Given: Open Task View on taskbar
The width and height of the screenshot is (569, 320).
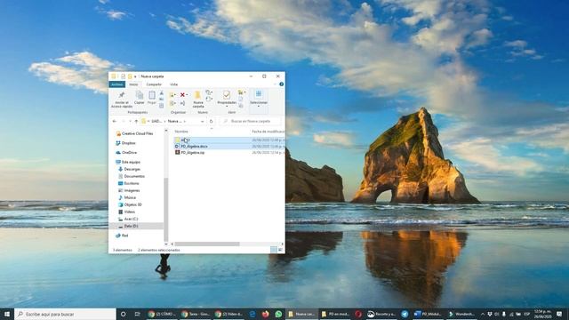Looking at the screenshot, I should [137, 314].
